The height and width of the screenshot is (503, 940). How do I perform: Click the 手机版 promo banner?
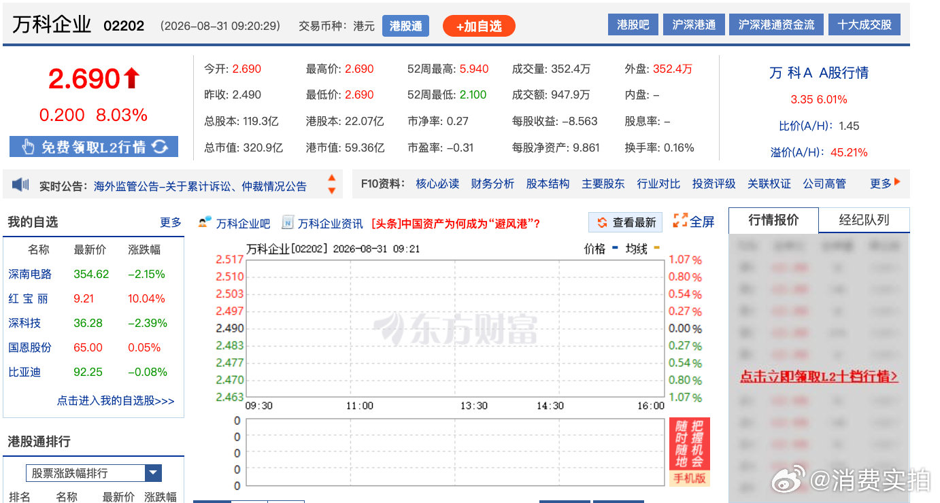690,452
